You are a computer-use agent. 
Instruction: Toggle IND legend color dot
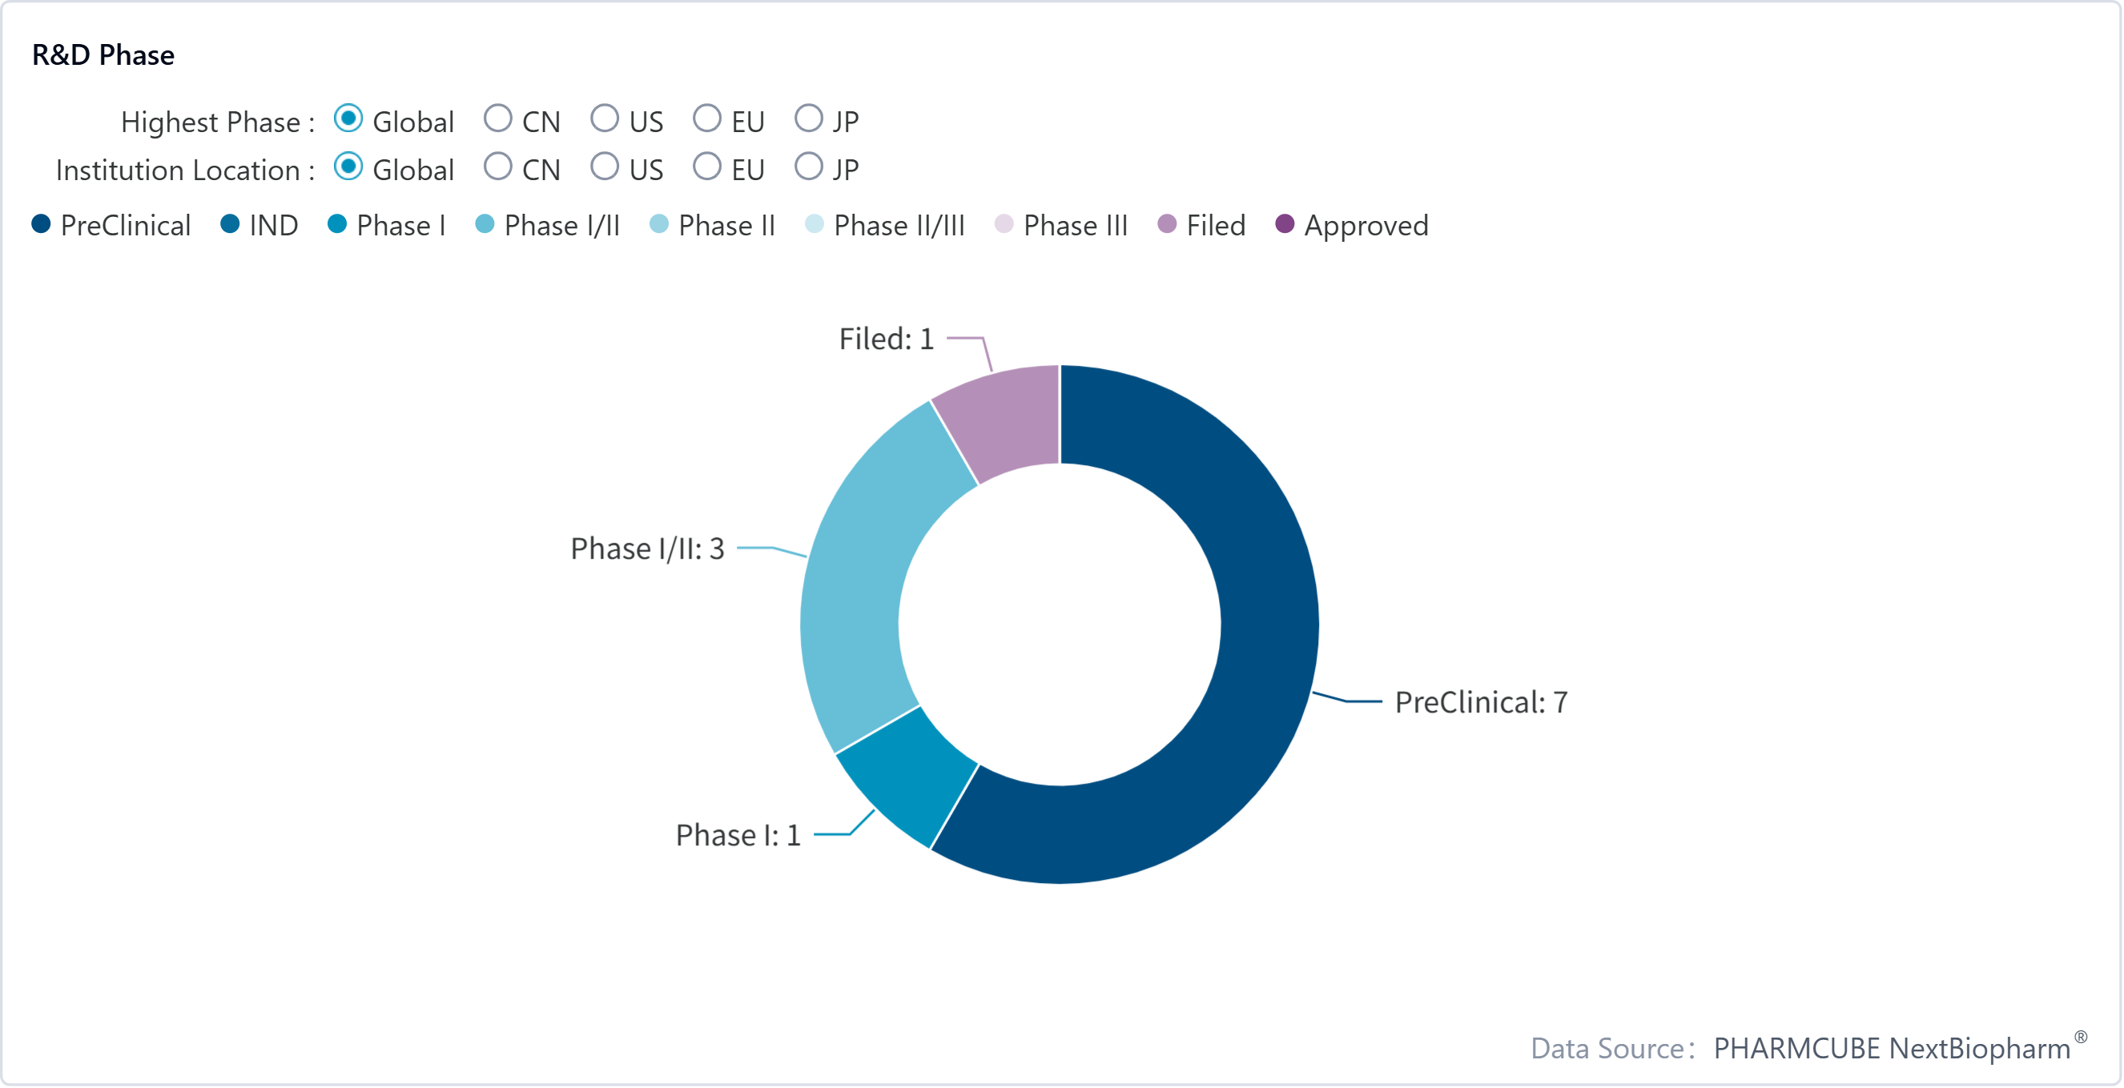click(x=230, y=224)
